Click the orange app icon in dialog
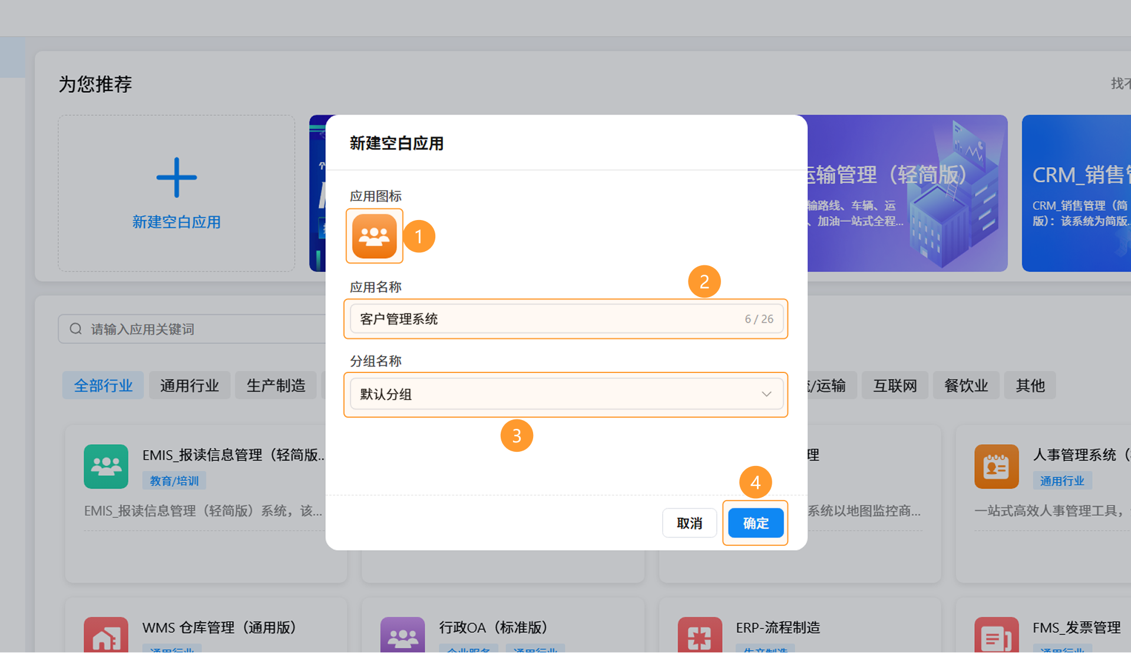 click(374, 236)
